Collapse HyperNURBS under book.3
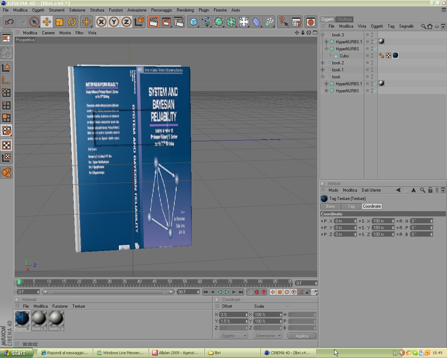Viewport: 447px width, 358px height. tap(327, 49)
